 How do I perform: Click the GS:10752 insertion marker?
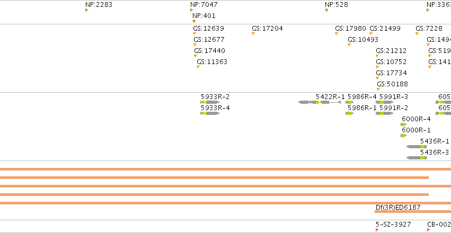tap(377, 67)
